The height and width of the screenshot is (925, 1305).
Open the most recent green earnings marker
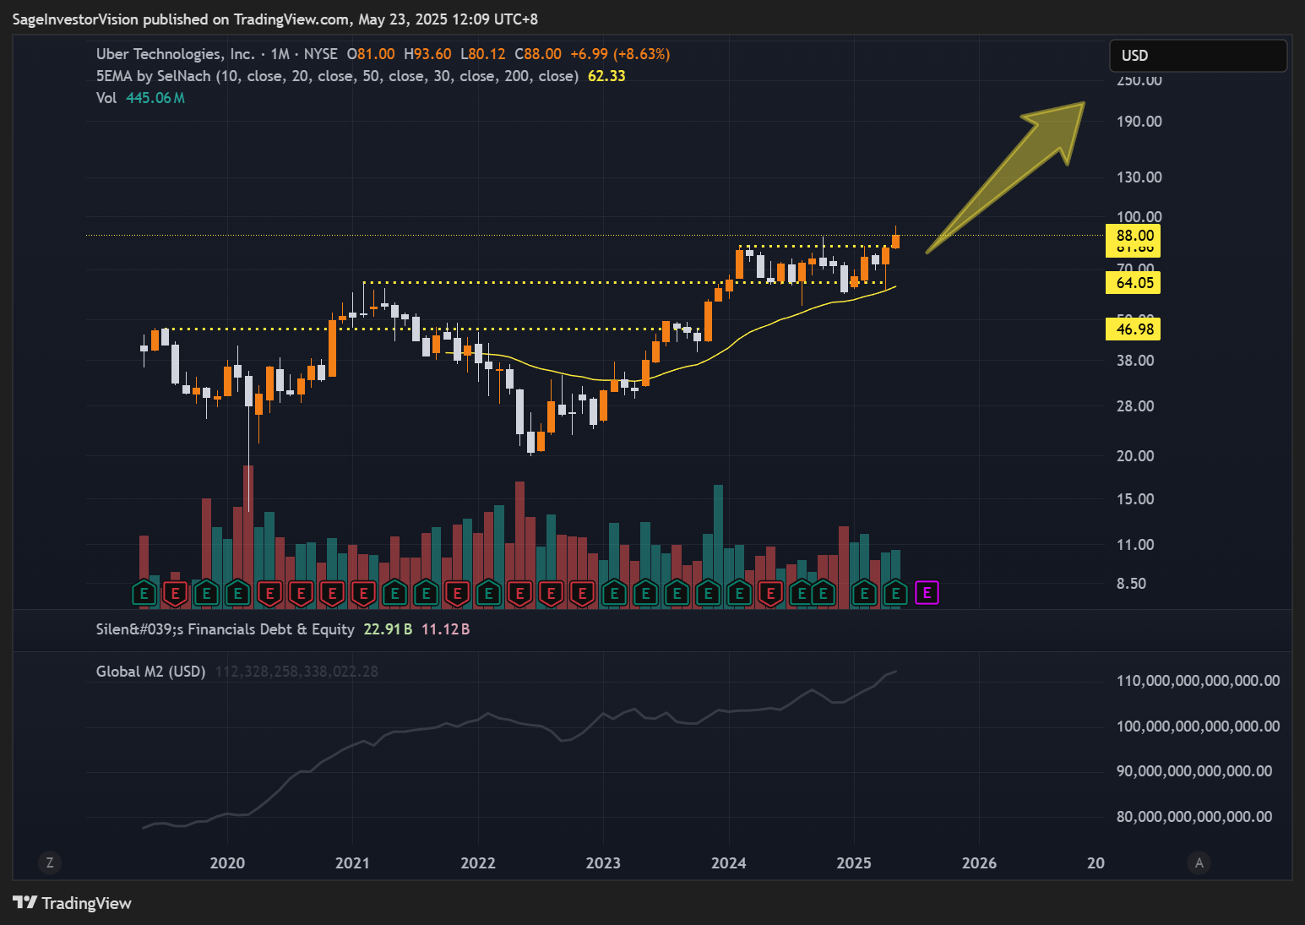895,593
